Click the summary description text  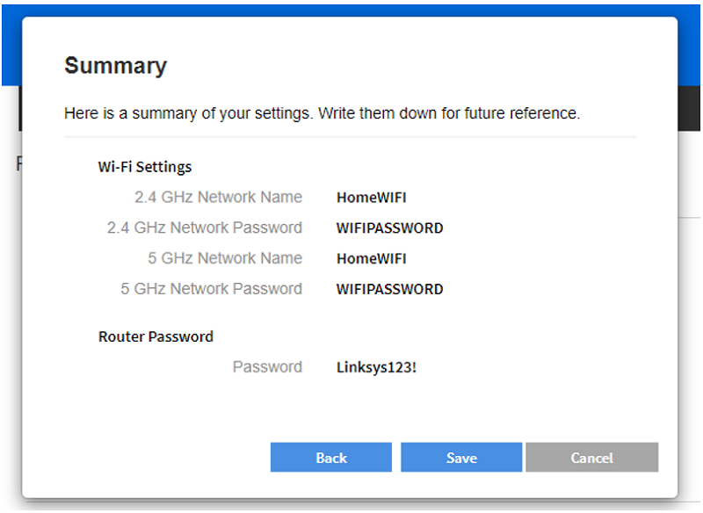(x=322, y=113)
